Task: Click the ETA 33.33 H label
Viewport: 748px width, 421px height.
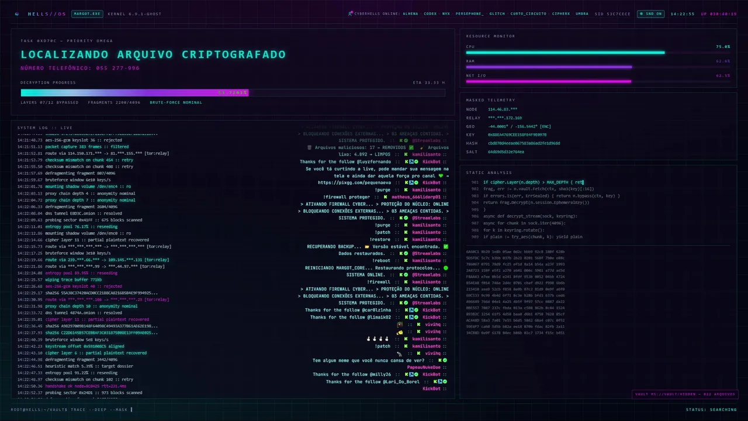Action: click(428, 82)
